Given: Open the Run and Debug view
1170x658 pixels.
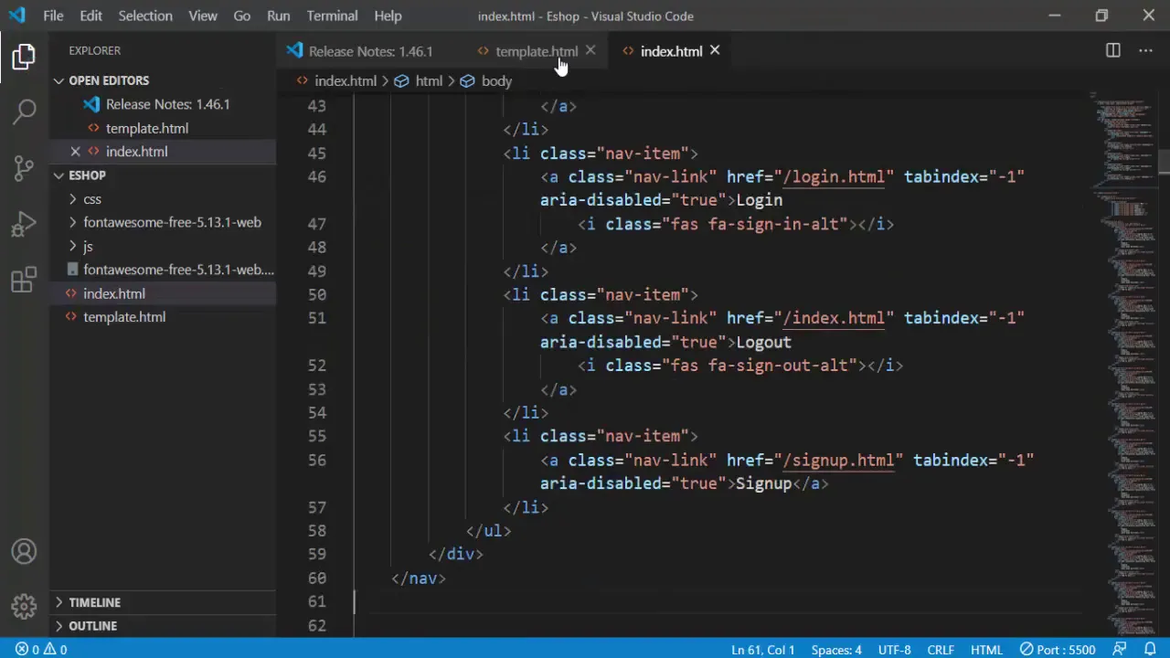Looking at the screenshot, I should pos(25,224).
